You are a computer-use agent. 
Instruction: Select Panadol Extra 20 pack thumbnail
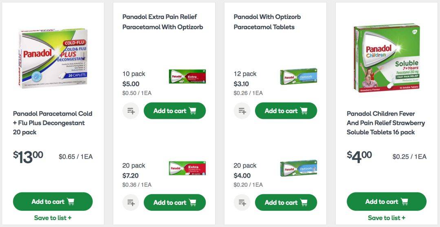point(187,168)
